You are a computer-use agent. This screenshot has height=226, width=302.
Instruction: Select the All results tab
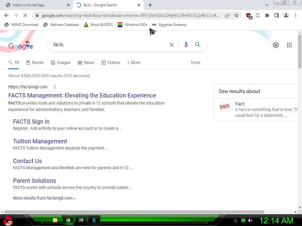[x=14, y=63]
